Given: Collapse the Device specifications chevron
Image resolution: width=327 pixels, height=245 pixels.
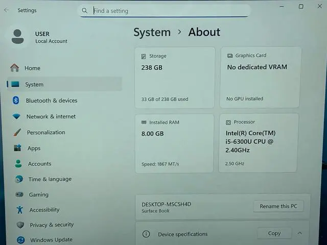Looking at the screenshot, I should tap(300, 233).
